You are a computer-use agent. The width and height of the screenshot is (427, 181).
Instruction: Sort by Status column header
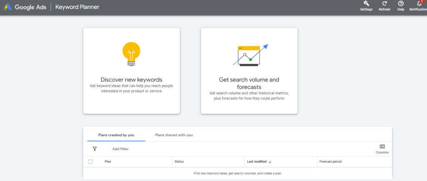(x=179, y=162)
